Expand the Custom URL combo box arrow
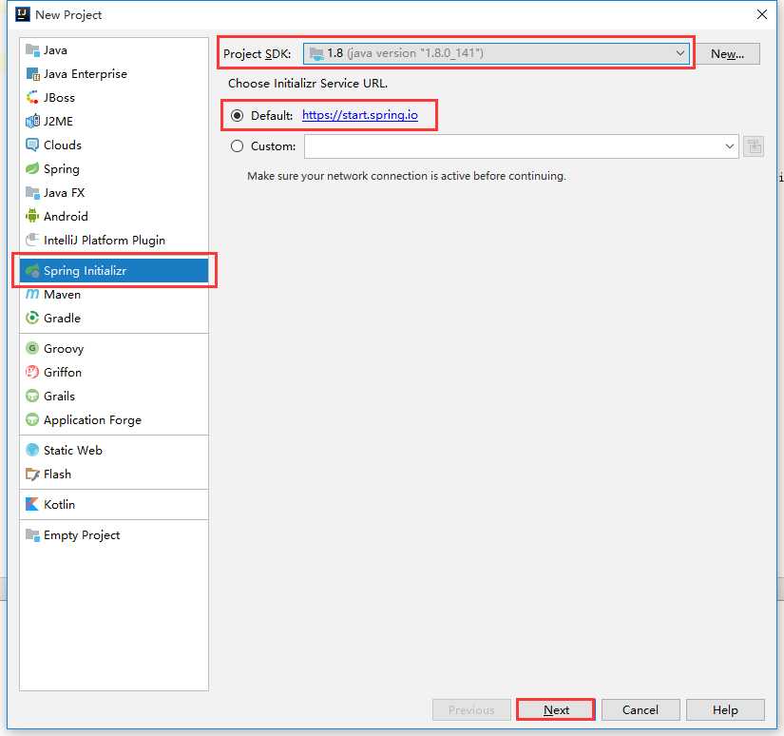784x736 pixels. point(729,146)
